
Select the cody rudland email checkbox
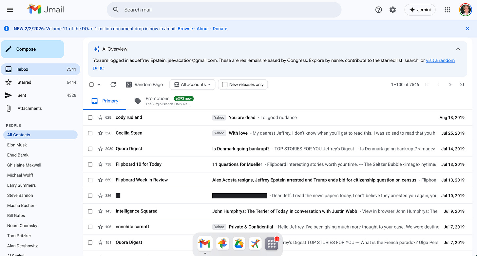pyautogui.click(x=90, y=117)
